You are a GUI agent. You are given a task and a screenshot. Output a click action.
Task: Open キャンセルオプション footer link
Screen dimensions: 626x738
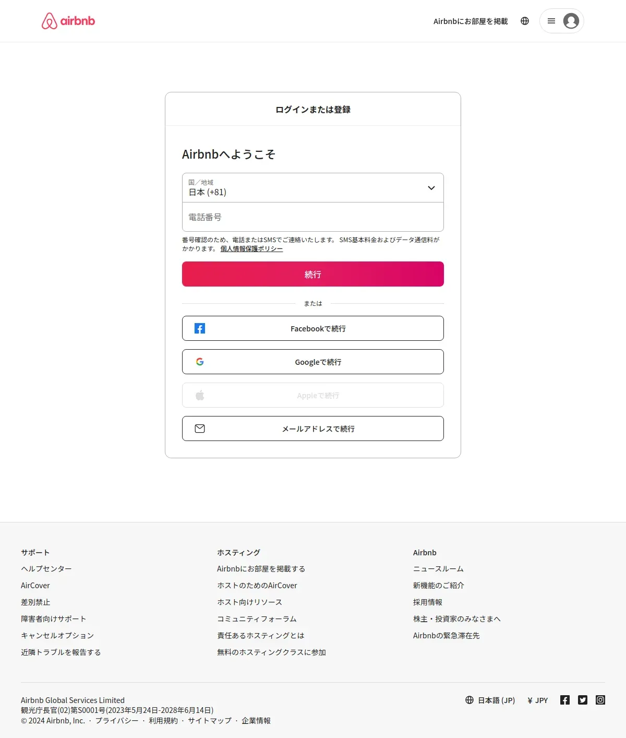tap(57, 636)
